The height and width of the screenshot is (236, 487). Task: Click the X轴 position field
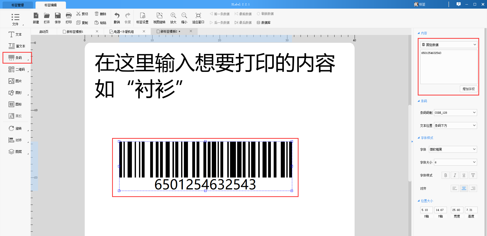426,210
